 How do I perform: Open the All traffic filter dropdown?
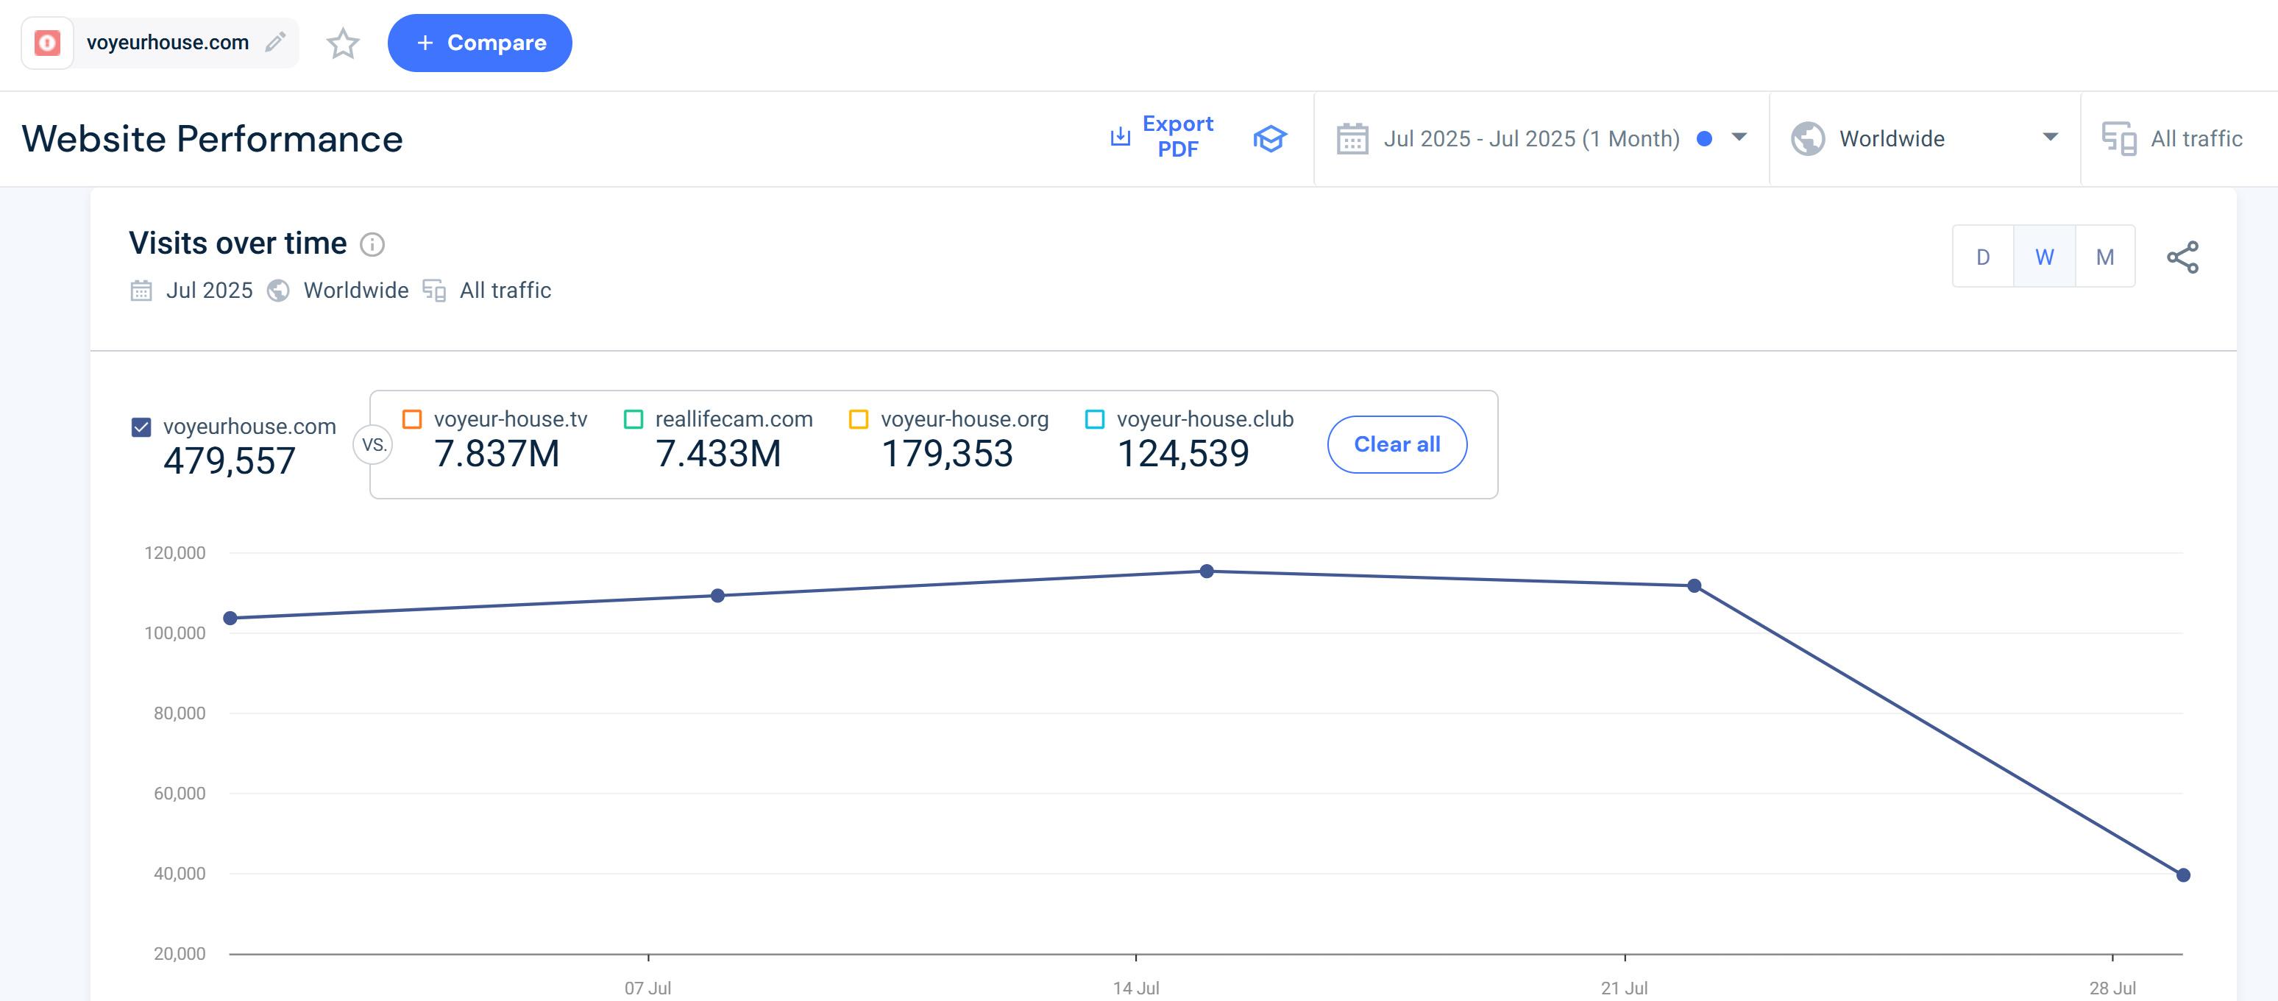(2195, 139)
